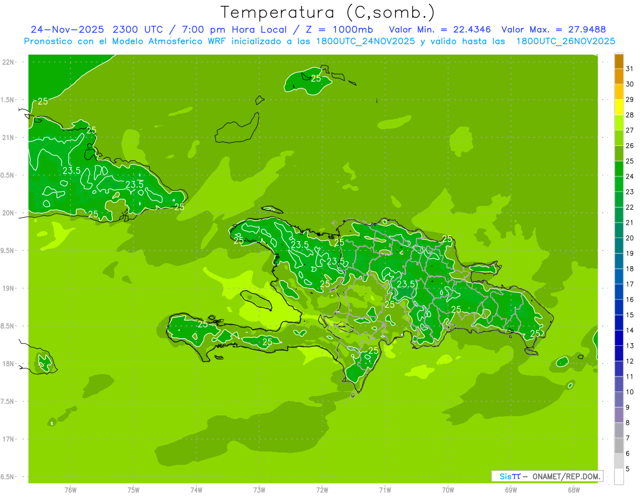Click the 73W longitude axis label
The image size is (644, 497).
(259, 490)
